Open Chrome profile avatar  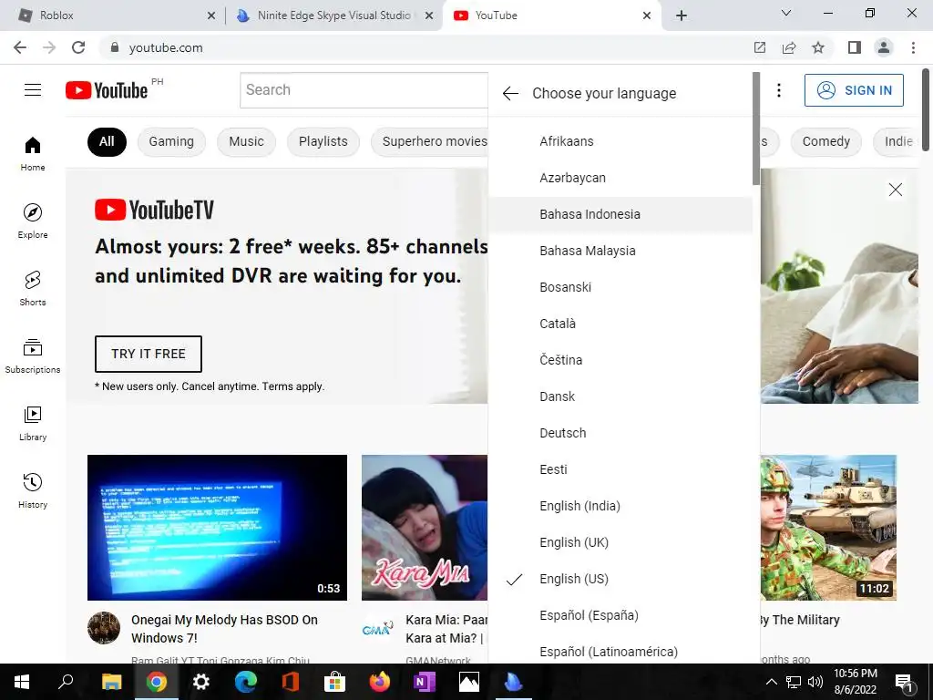coord(884,47)
